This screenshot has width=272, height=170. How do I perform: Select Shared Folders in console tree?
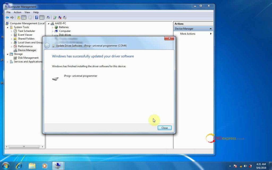(x=26, y=39)
